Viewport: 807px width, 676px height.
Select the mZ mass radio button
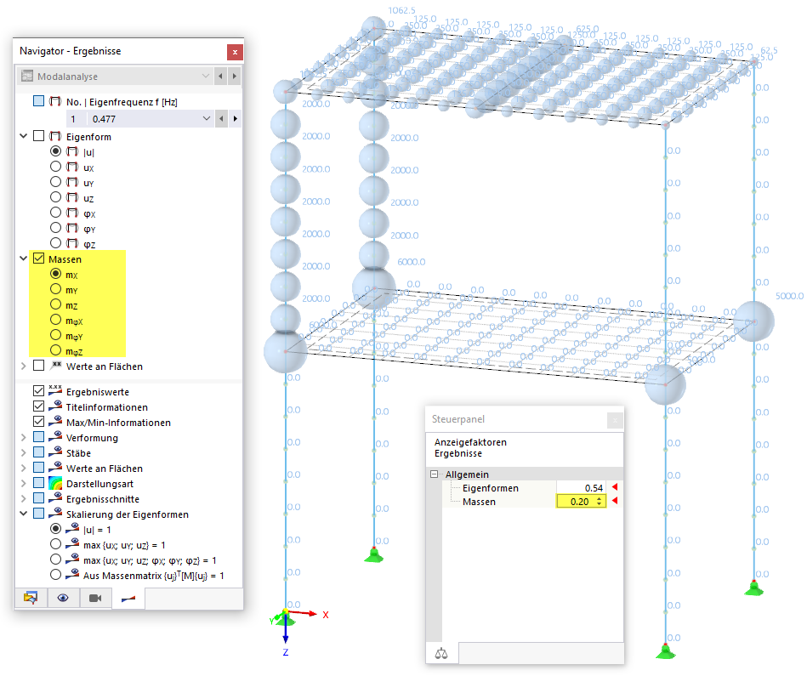(x=55, y=304)
